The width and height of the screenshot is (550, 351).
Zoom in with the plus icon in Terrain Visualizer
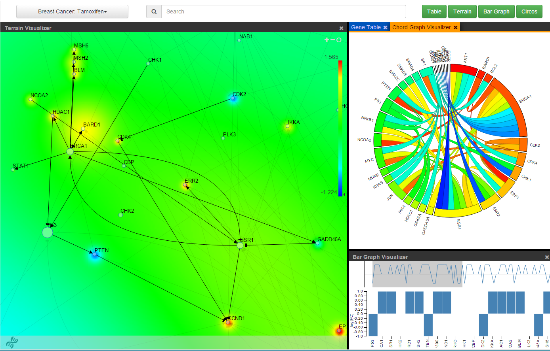point(327,40)
